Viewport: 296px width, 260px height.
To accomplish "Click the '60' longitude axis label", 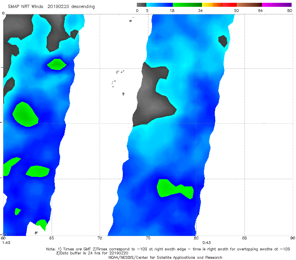I will coord(3,238).
